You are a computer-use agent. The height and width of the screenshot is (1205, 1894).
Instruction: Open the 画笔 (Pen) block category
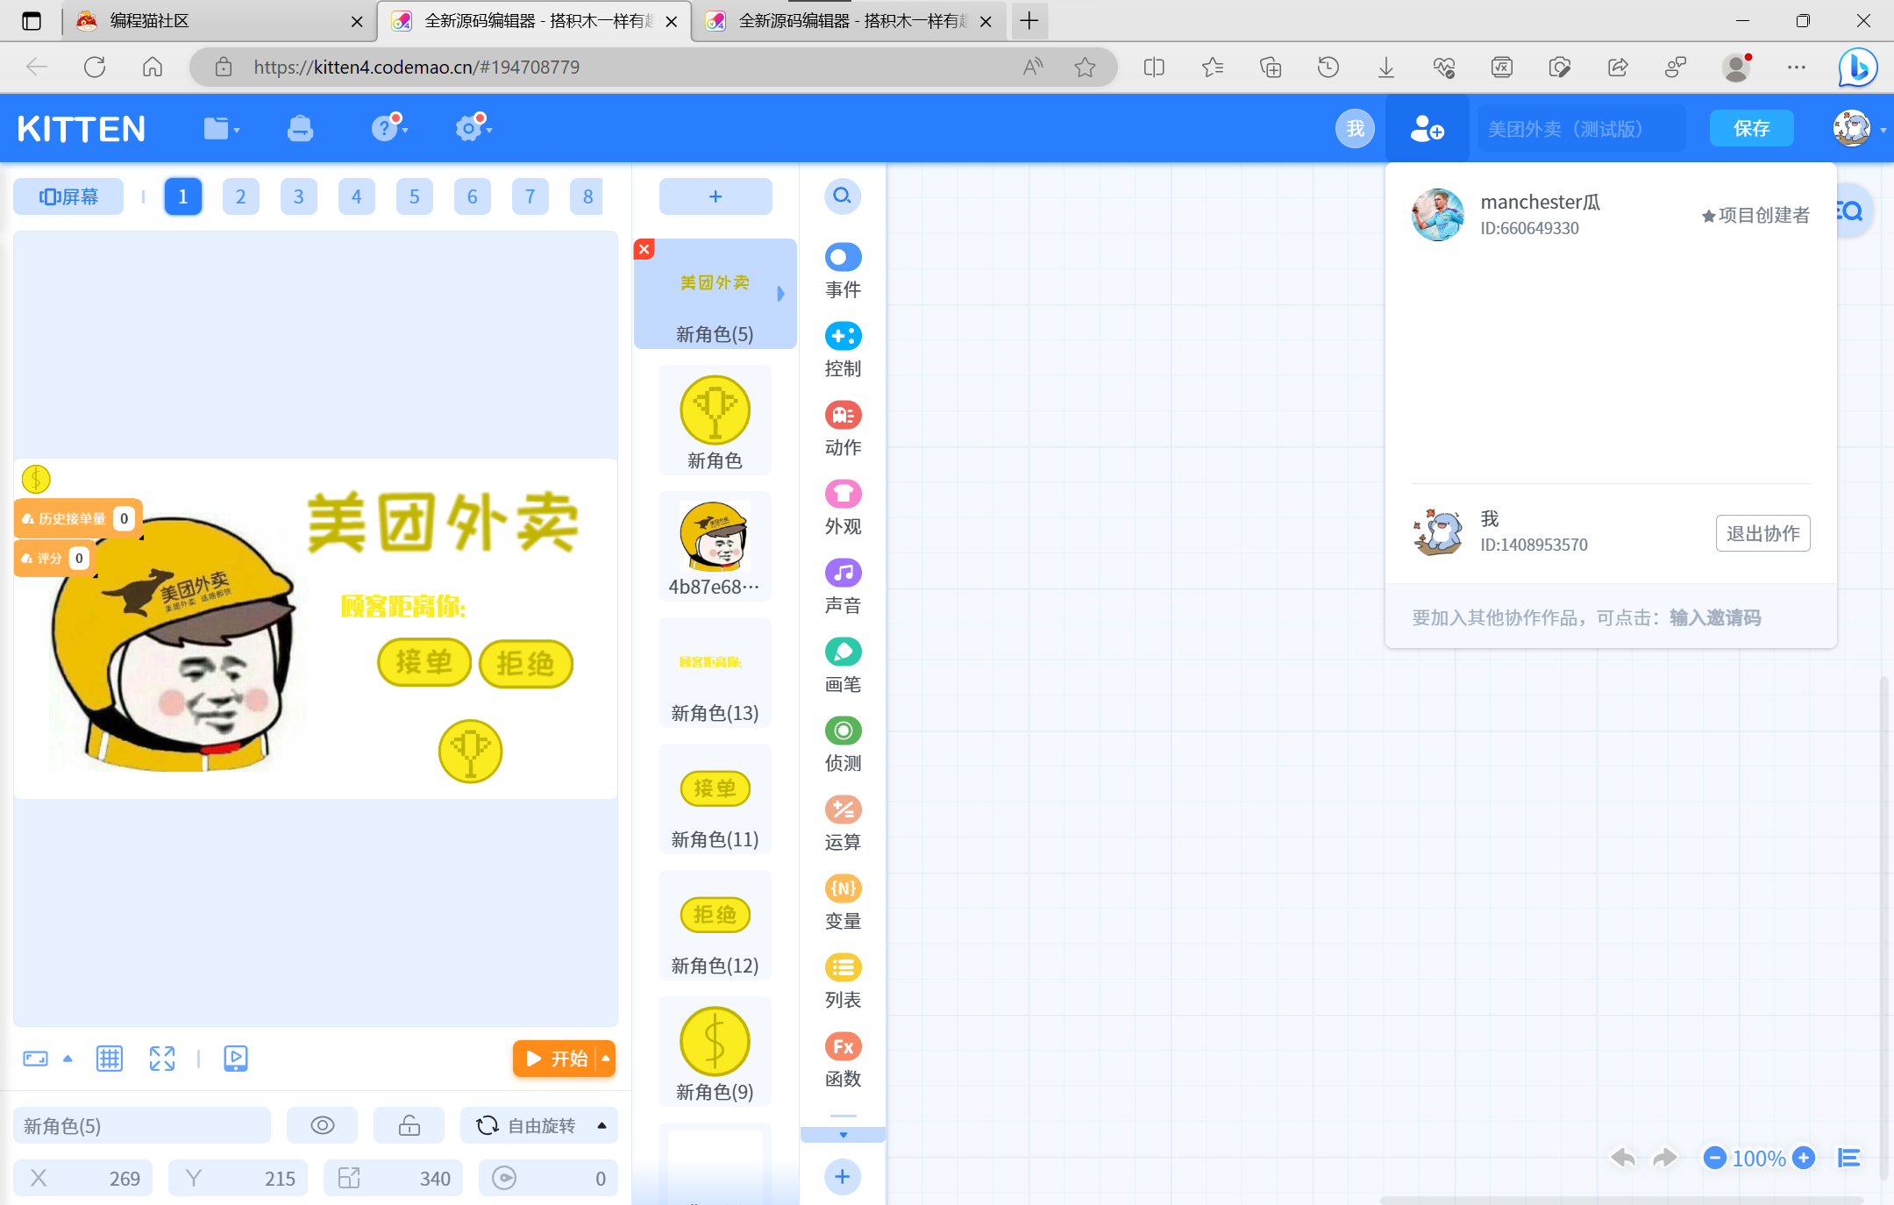[843, 666]
